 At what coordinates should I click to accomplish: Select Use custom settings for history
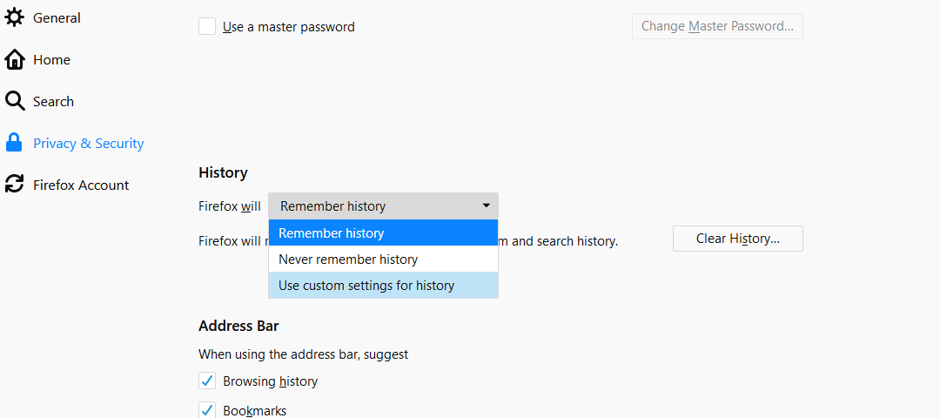383,286
